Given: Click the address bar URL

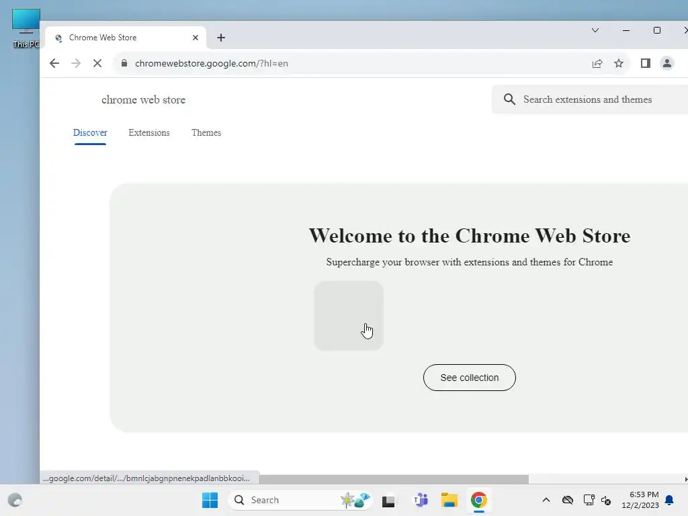Looking at the screenshot, I should (212, 63).
